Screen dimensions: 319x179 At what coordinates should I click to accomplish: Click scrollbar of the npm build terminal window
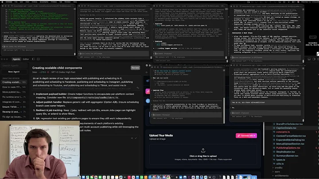coord(224,110)
